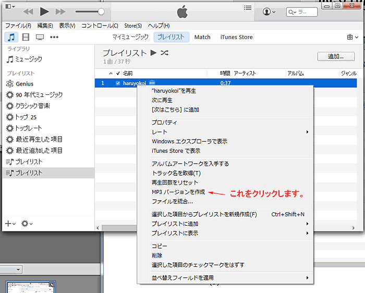Switch to the マイミュージック tab
This screenshot has width=365, height=293.
coord(130,37)
